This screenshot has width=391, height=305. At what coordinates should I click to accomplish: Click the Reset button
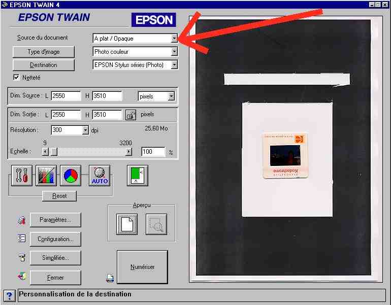point(59,196)
